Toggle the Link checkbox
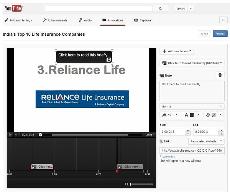Screen dimensions: 230x195 coord(161,141)
